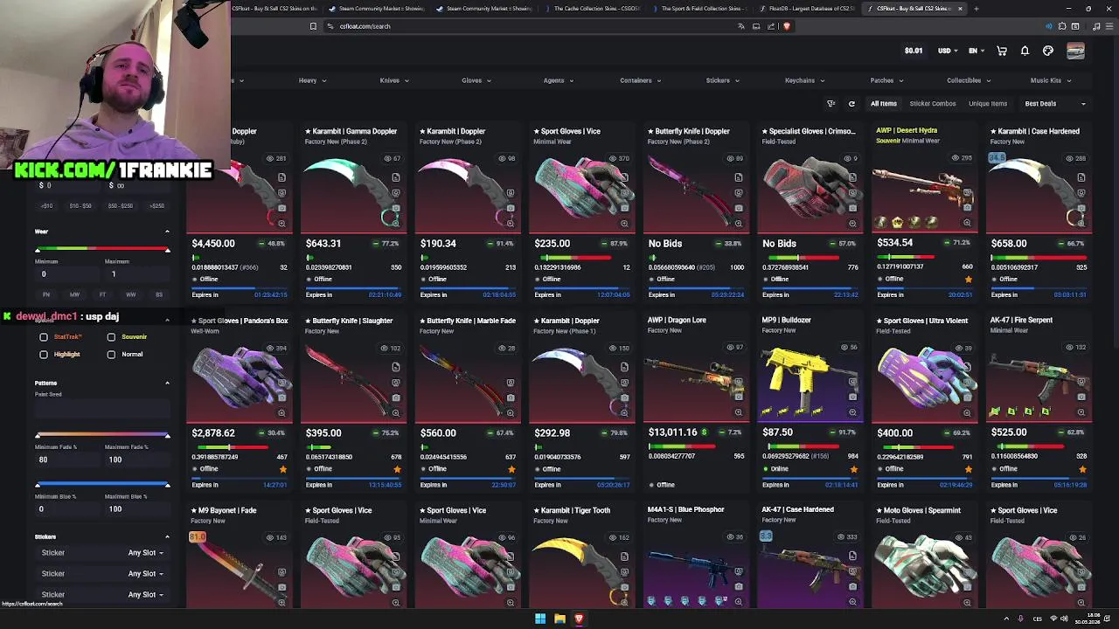Click the favorite star on AWP Desert Hydra
Image resolution: width=1119 pixels, height=629 pixels.
click(x=968, y=280)
